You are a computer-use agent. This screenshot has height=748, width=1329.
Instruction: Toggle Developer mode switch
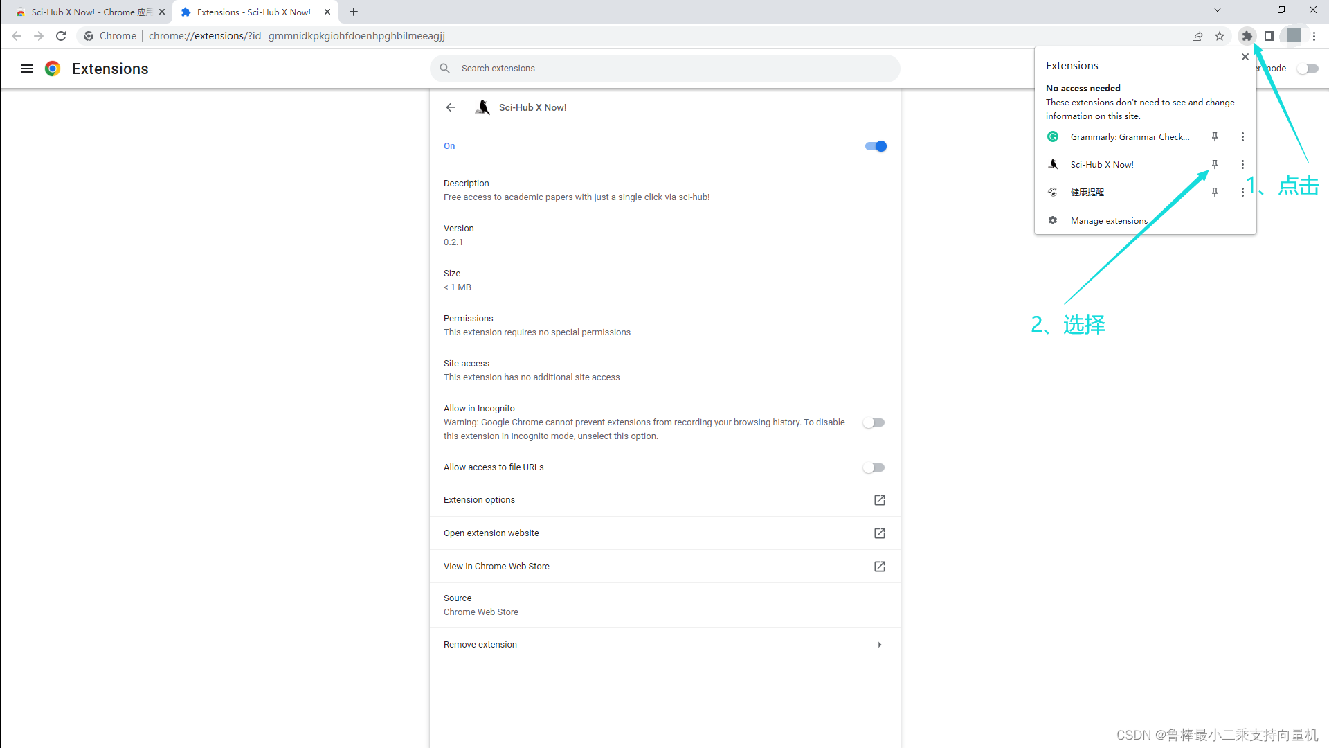click(x=1308, y=69)
